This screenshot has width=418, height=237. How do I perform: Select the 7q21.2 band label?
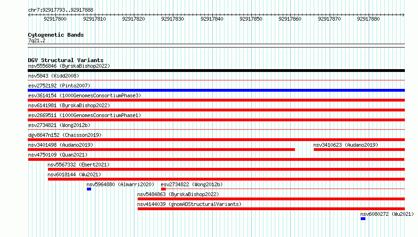click(x=37, y=40)
